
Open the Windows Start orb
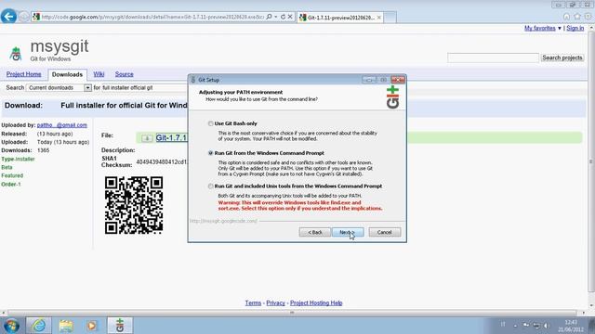pyautogui.click(x=11, y=326)
